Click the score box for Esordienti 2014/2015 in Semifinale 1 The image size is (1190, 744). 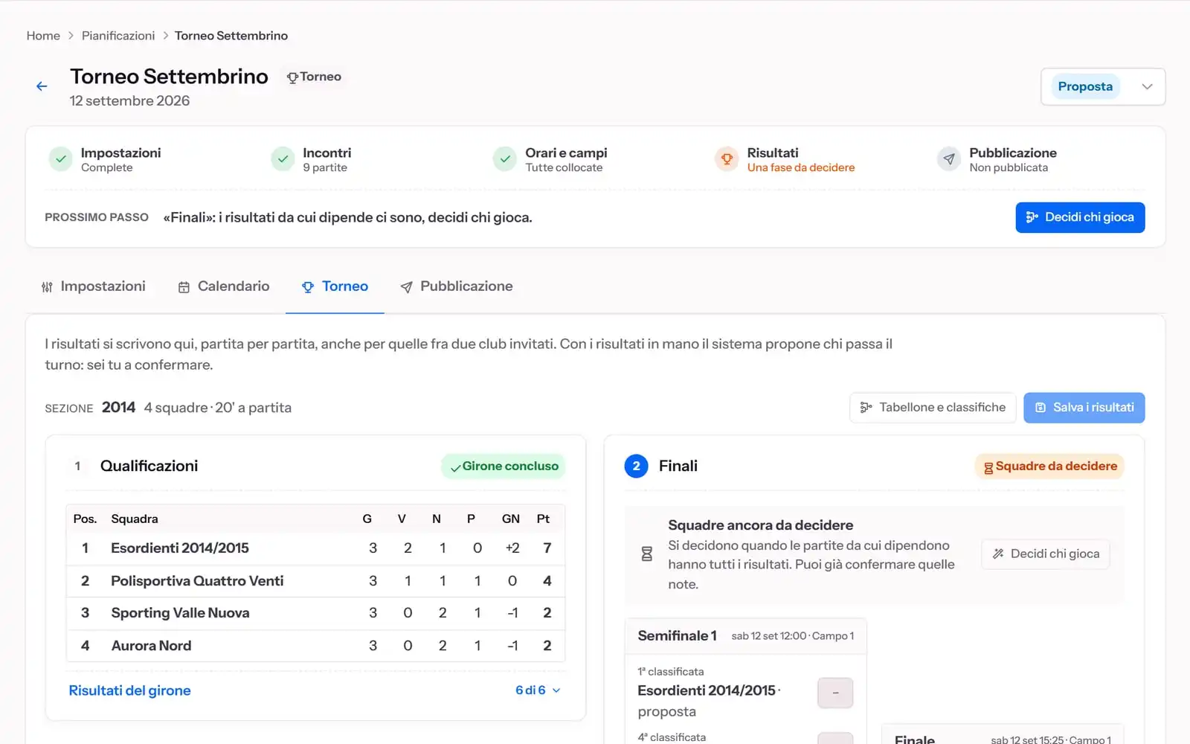click(x=835, y=693)
